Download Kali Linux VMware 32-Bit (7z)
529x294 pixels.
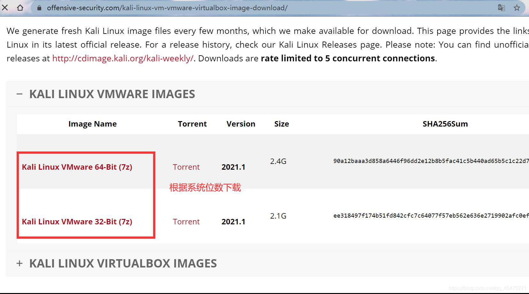pyautogui.click(x=77, y=221)
